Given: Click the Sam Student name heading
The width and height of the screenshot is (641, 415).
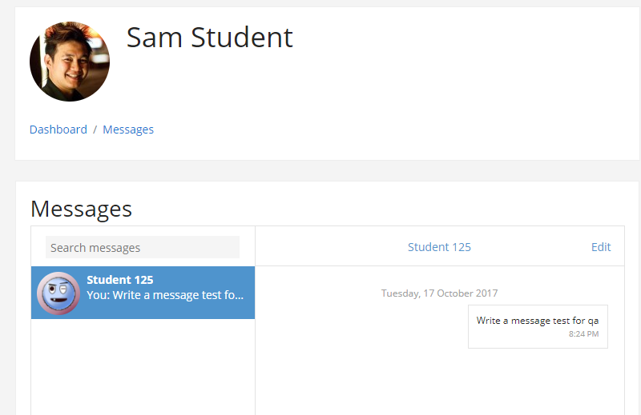Looking at the screenshot, I should point(210,38).
